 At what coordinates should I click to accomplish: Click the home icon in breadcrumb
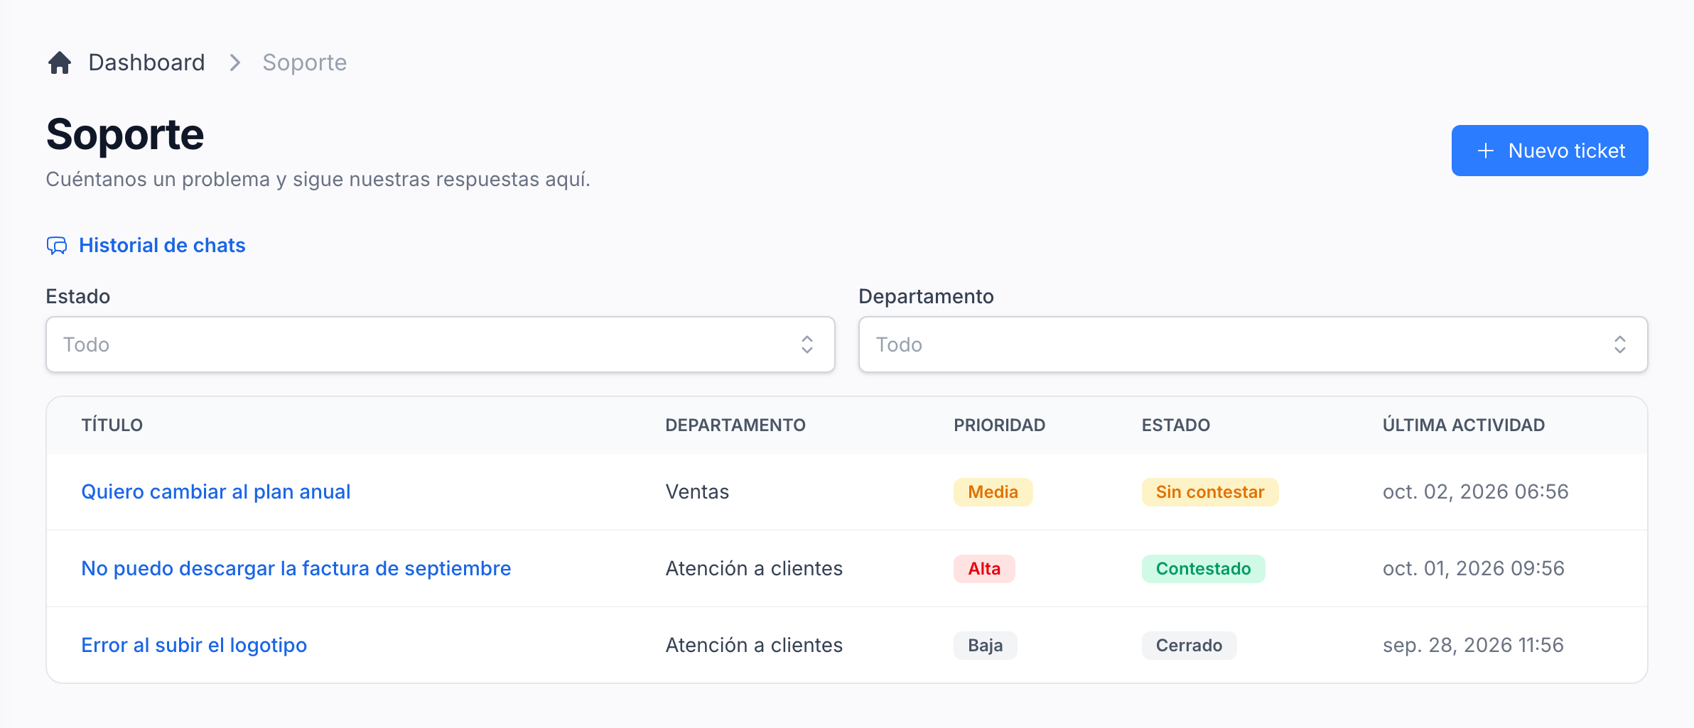60,63
